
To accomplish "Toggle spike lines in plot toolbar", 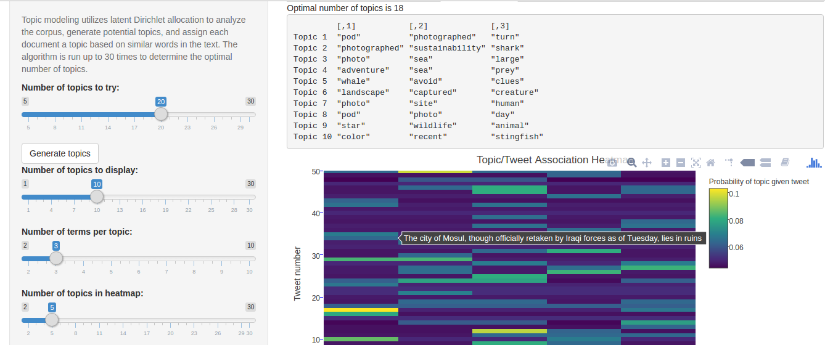I will click(729, 163).
